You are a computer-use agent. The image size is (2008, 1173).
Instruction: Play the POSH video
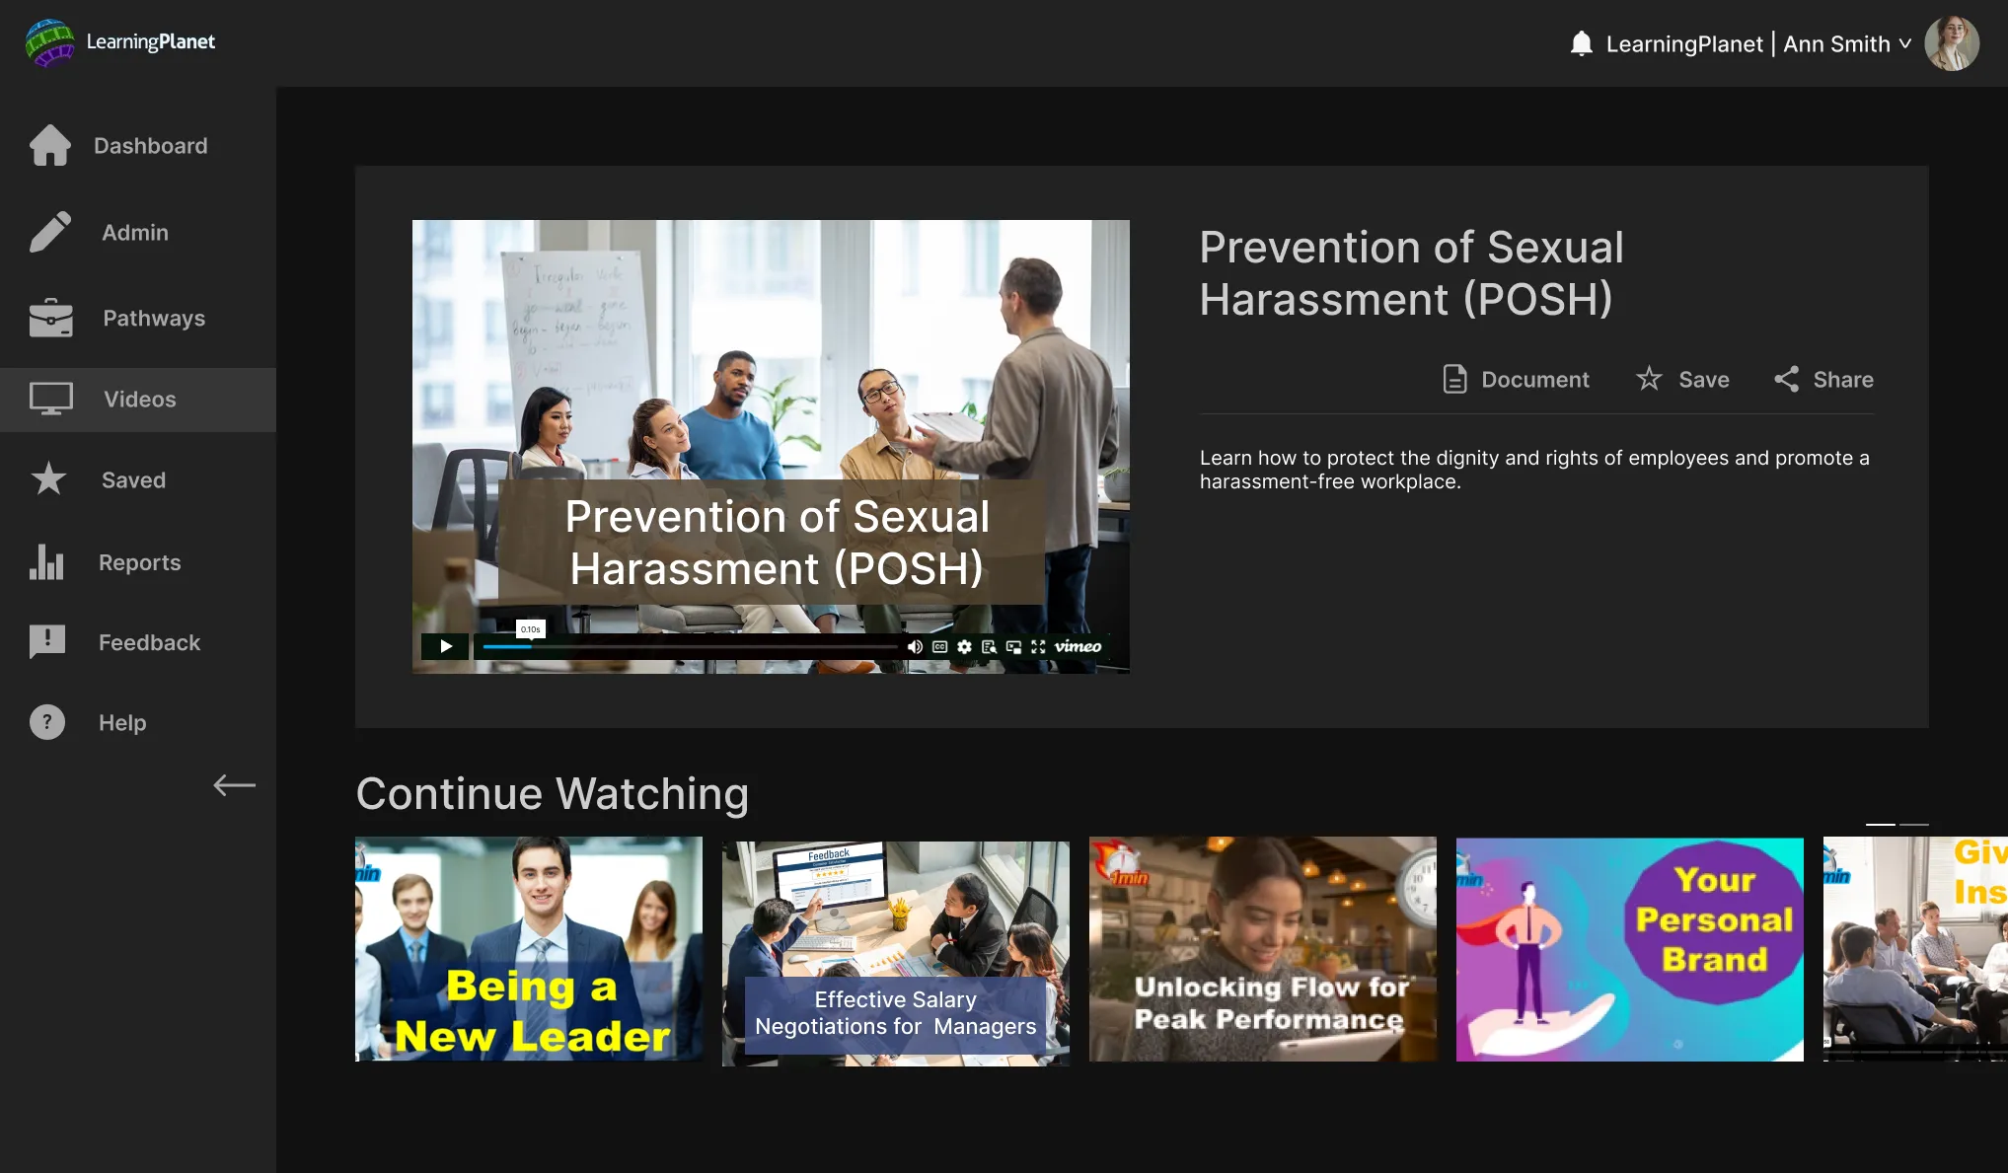coord(445,646)
